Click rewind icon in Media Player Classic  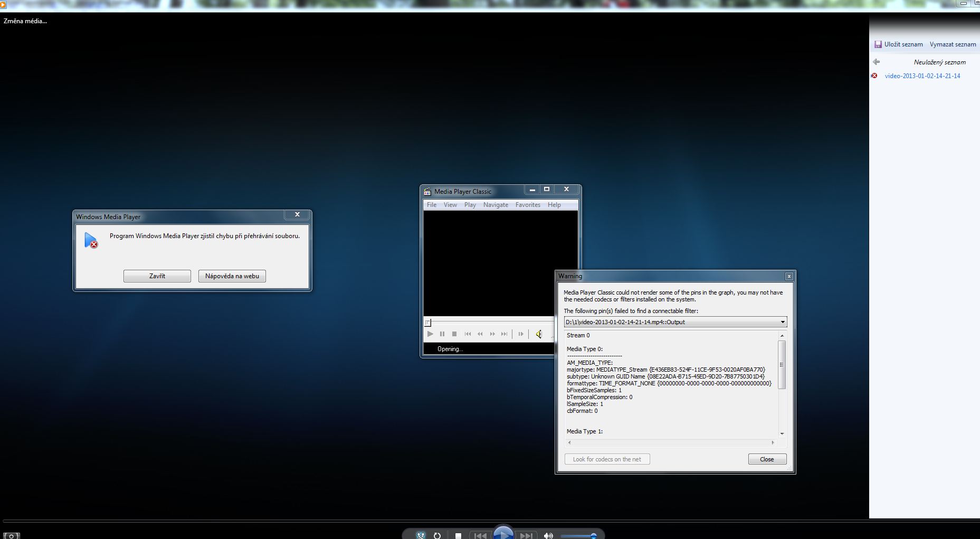[480, 334]
